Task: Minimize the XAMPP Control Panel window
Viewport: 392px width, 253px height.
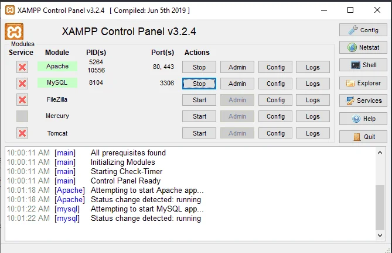Action: (x=324, y=10)
